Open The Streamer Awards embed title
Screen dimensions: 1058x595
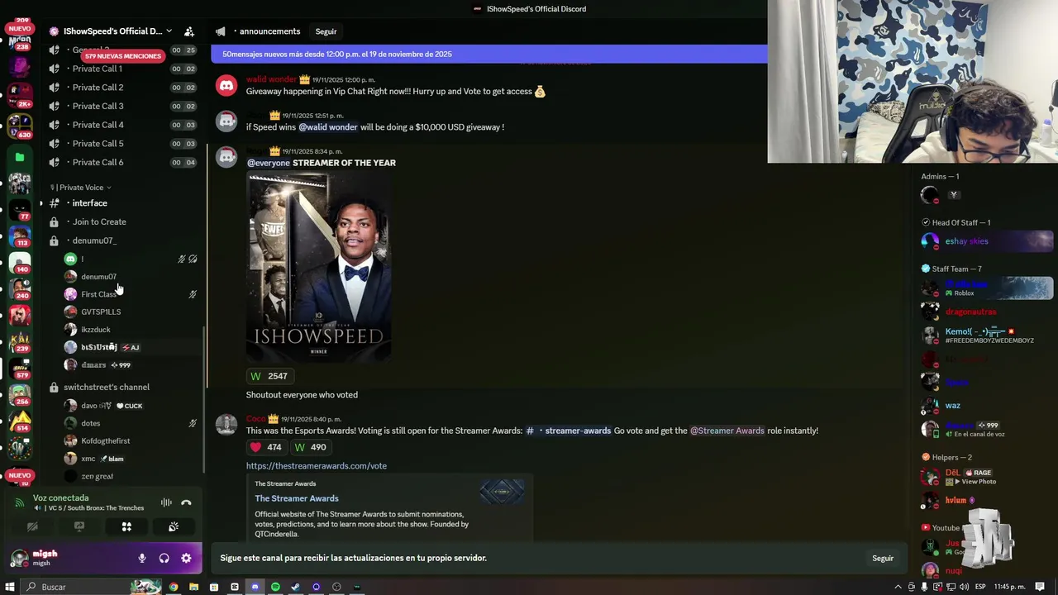coord(296,498)
